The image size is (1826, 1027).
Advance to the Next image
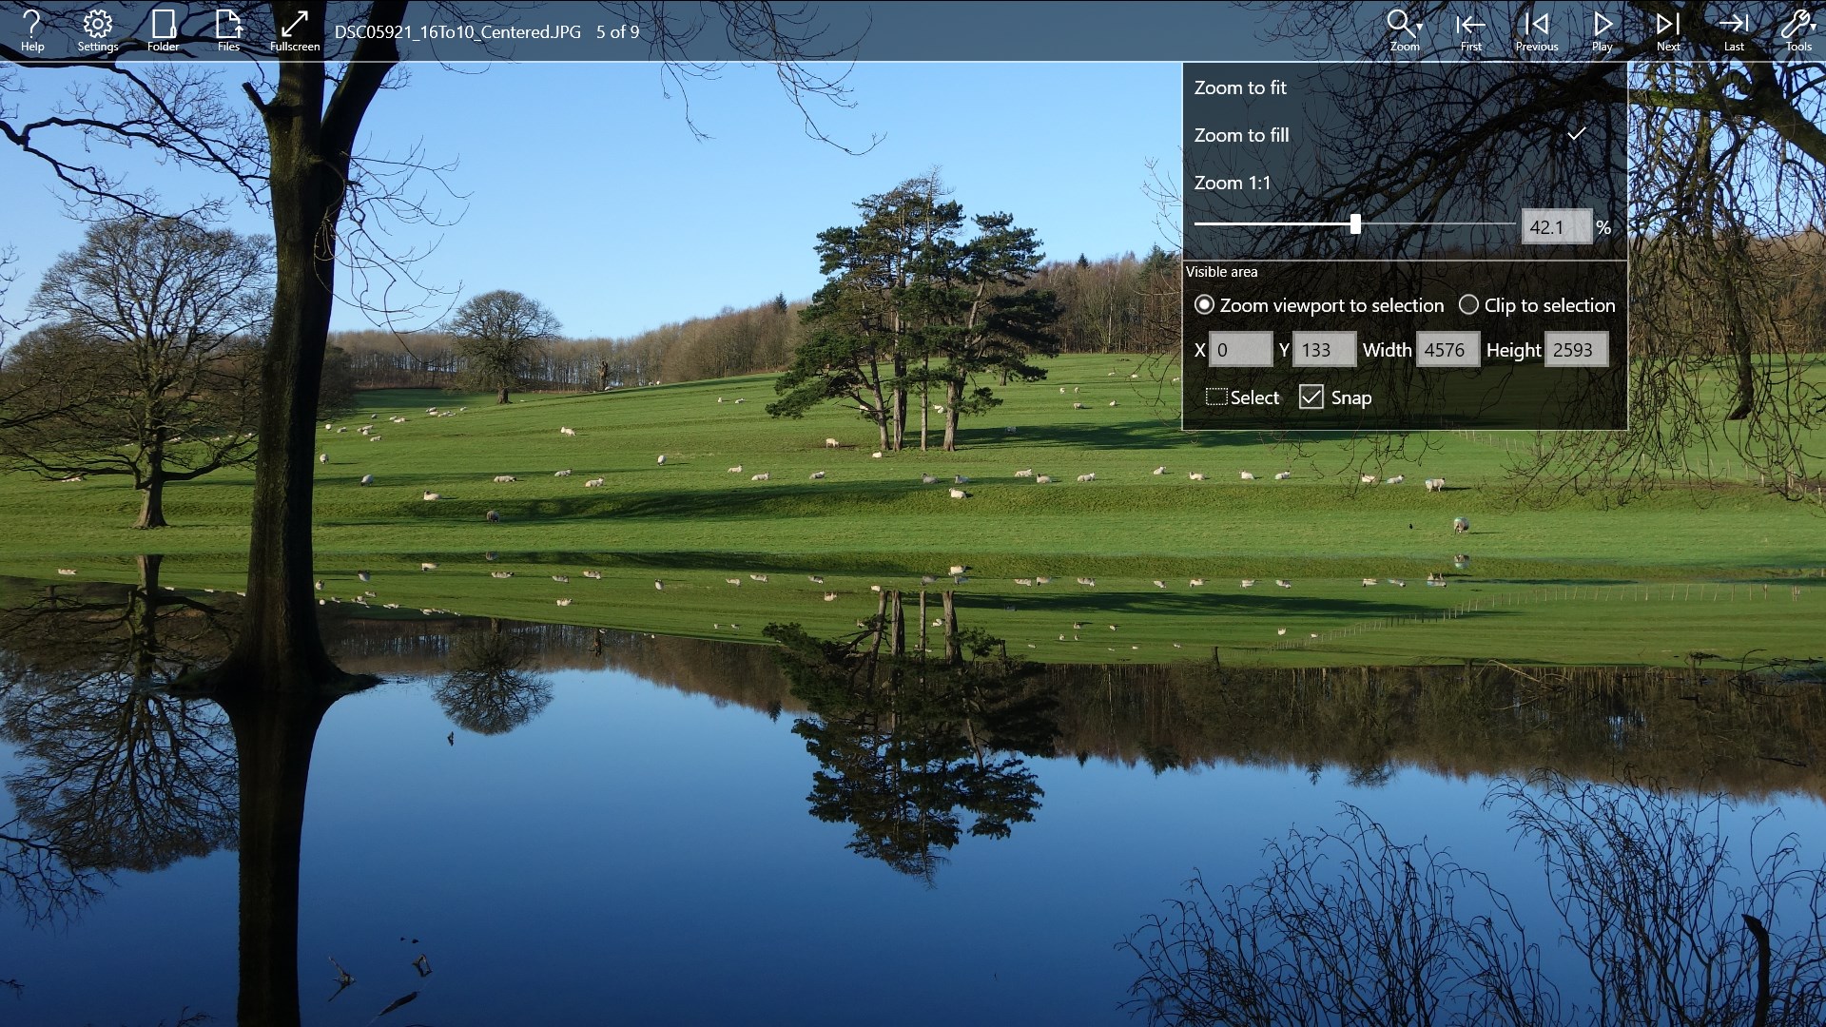[1668, 30]
